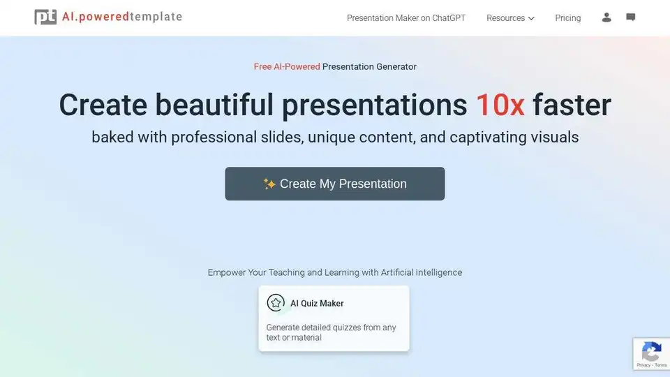The height and width of the screenshot is (377, 670).
Task: Expand the Resources dropdown menu
Action: (x=510, y=18)
